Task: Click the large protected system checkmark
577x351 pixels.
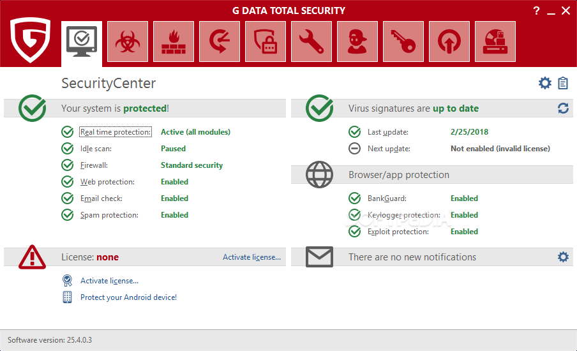Action: point(33,108)
